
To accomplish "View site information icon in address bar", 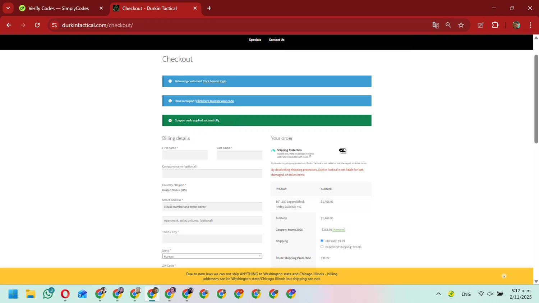I will pyautogui.click(x=54, y=25).
